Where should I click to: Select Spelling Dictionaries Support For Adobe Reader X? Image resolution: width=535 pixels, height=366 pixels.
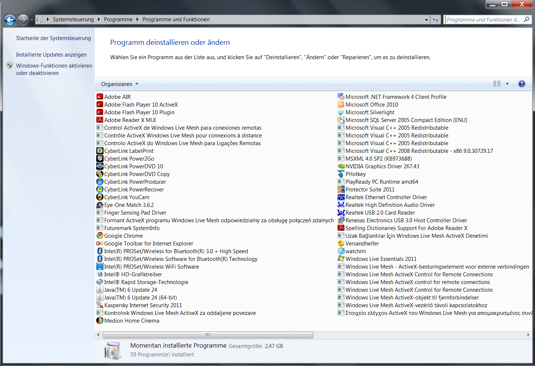tap(402, 228)
